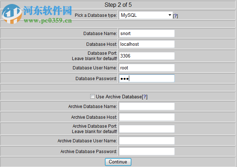Click the 河东软件园 watermark title
The height and width of the screenshot is (167, 237).
coord(48,10)
